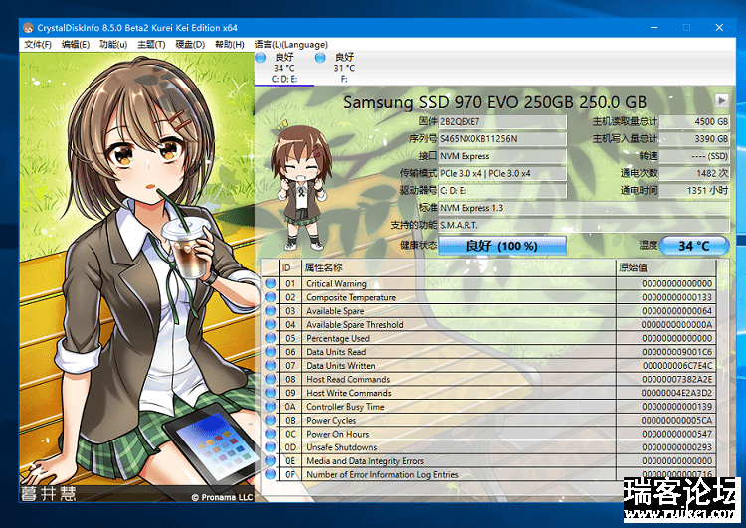Click the ID column header
The image size is (746, 528).
click(290, 267)
